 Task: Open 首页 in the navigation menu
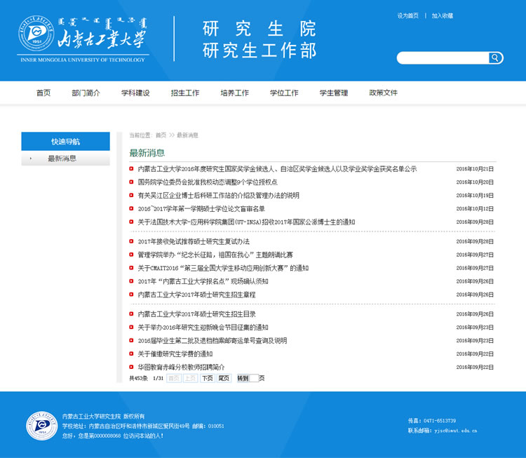[43, 93]
